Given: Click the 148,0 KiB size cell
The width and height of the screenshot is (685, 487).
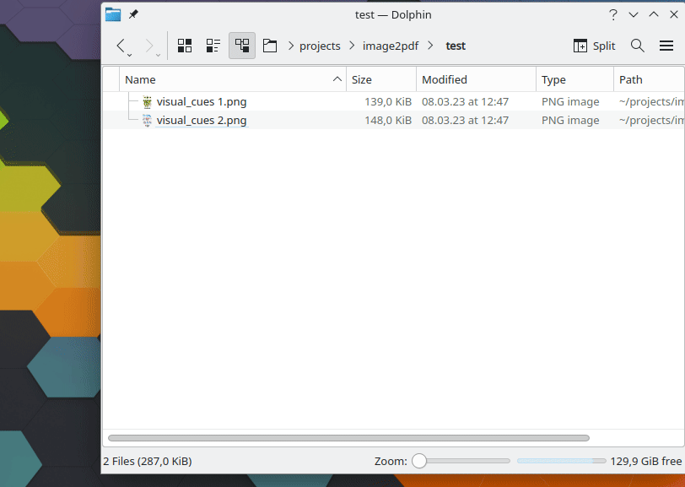Looking at the screenshot, I should coord(388,120).
